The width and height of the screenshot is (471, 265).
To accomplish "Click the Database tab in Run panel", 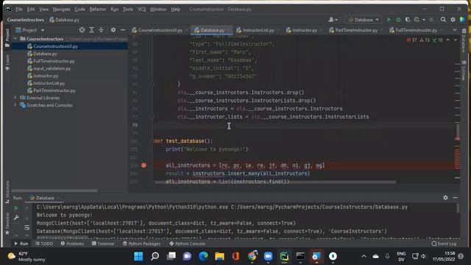I will click(44, 198).
